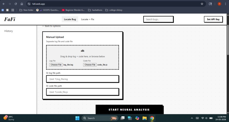Open the Copilot taskbar icon

[x=137, y=118]
